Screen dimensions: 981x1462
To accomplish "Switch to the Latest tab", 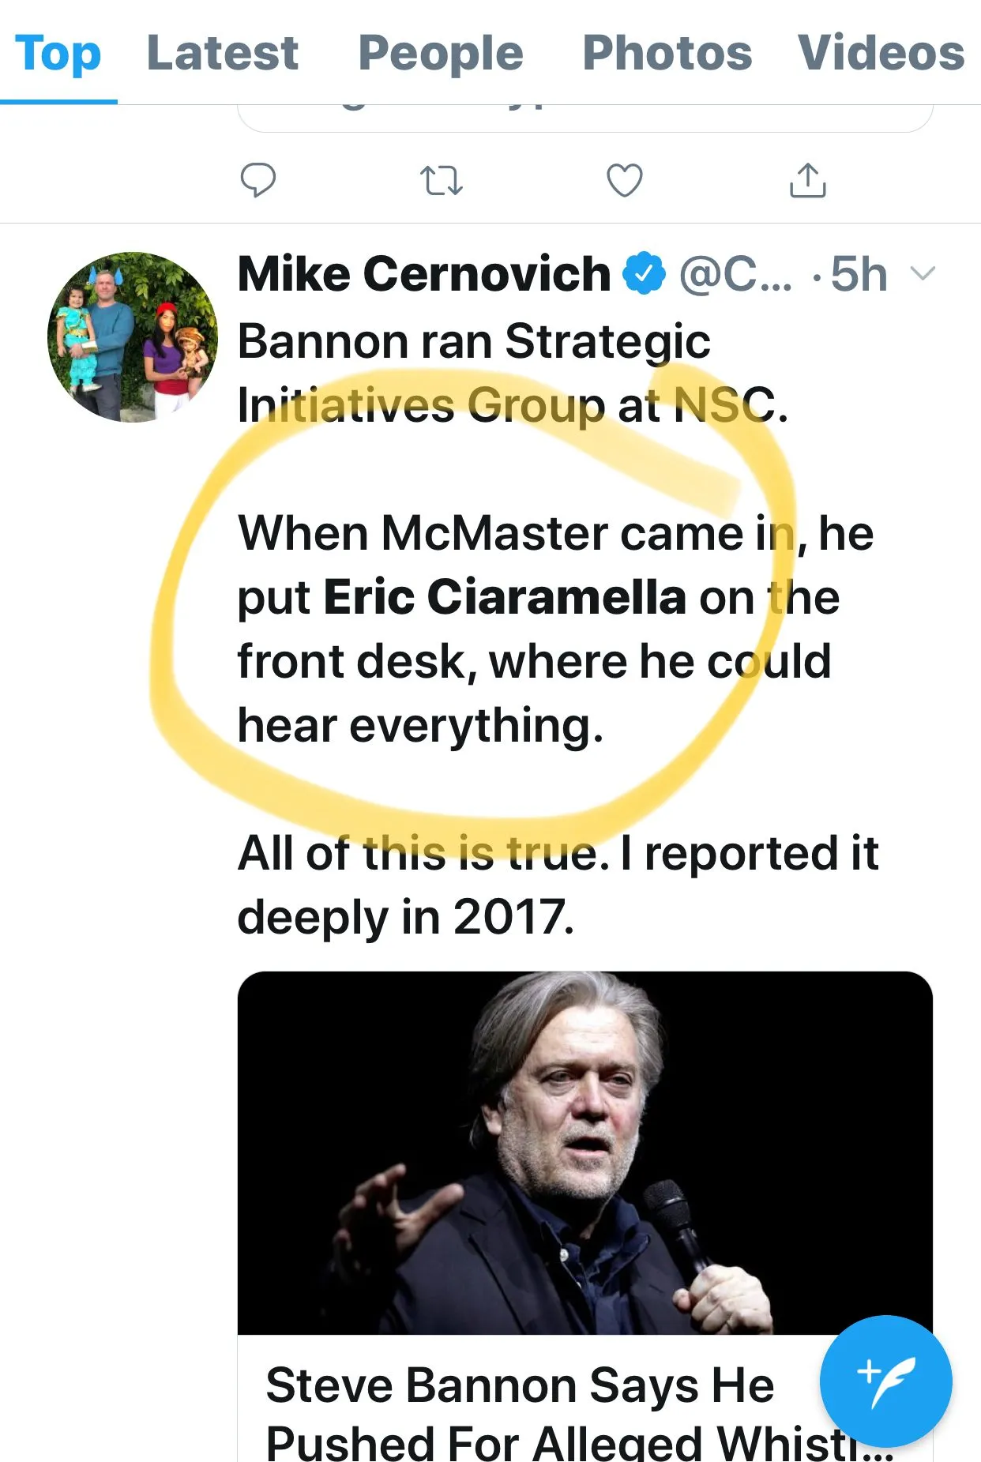I will tap(223, 54).
